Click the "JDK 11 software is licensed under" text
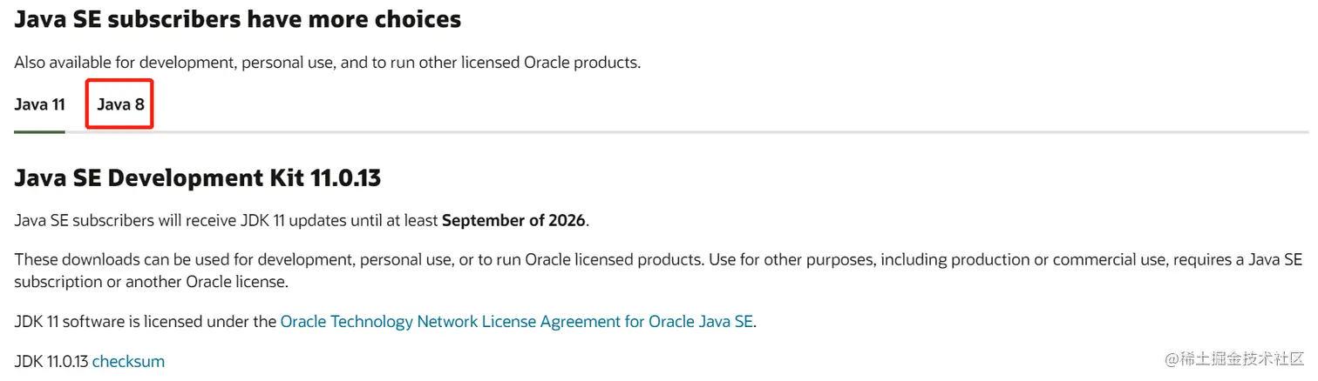This screenshot has width=1318, height=381. (x=146, y=322)
